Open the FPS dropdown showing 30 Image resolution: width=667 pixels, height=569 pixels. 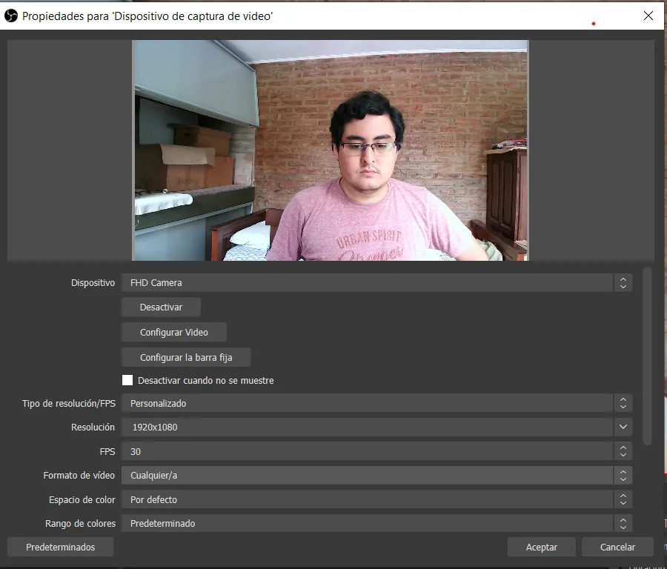click(368, 451)
